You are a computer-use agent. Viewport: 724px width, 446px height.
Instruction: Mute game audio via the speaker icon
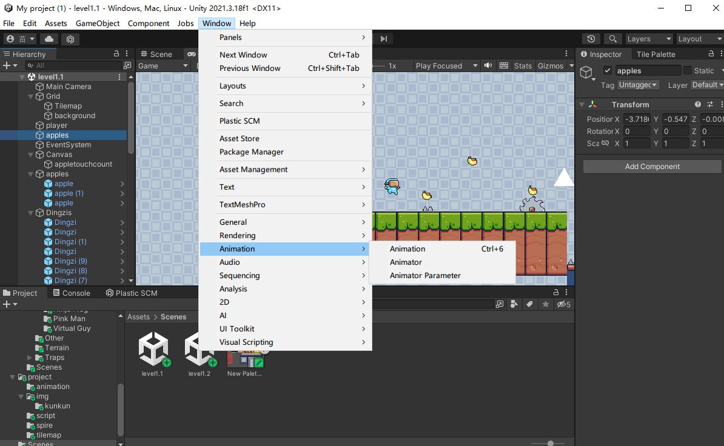click(x=489, y=65)
